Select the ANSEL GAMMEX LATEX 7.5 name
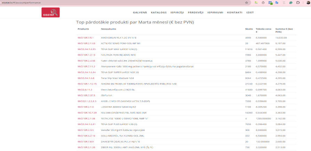 pyautogui.click(x=125, y=101)
